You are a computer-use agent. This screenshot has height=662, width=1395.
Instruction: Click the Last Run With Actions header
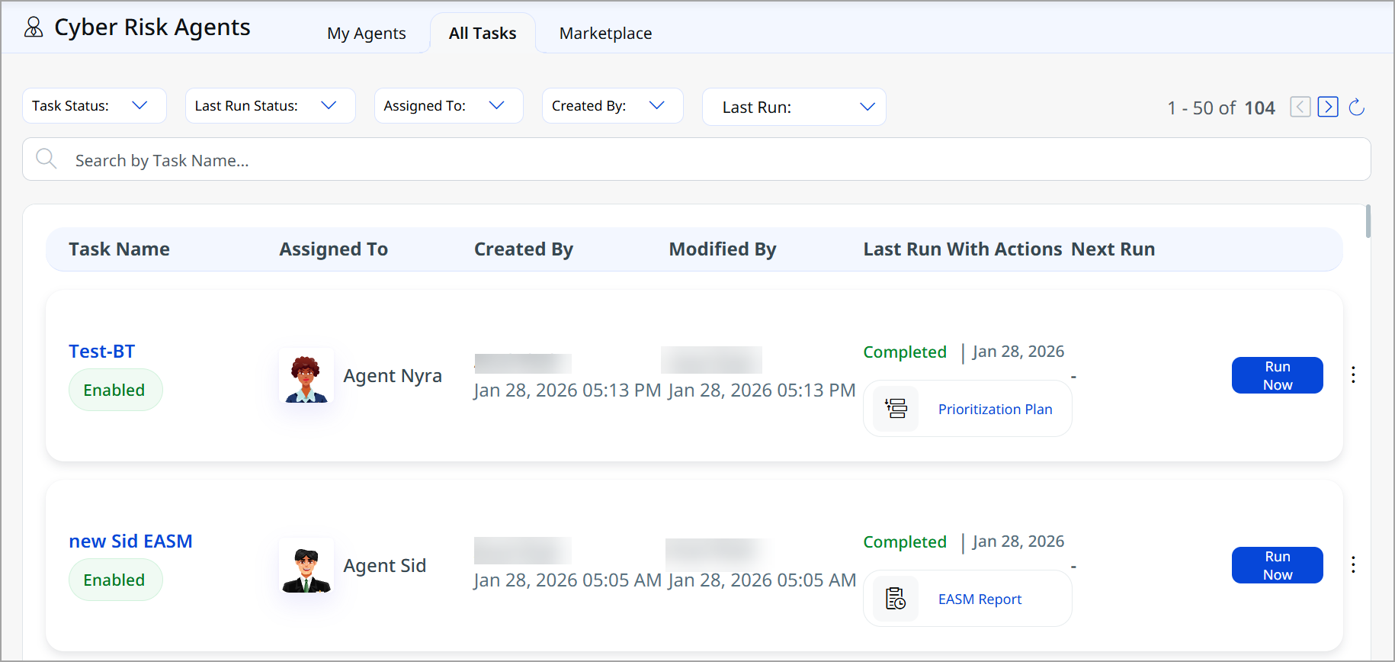(963, 249)
